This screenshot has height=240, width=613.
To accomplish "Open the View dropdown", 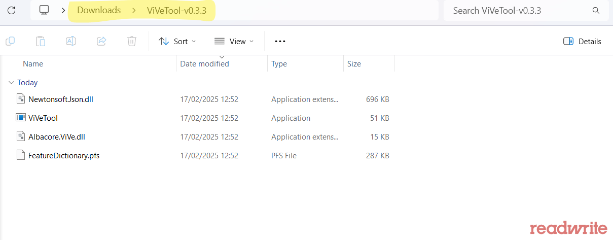I will click(234, 41).
